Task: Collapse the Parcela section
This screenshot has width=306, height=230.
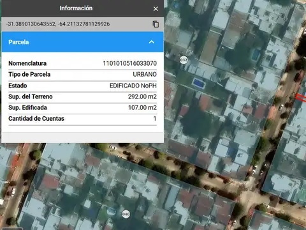Action: (x=152, y=42)
